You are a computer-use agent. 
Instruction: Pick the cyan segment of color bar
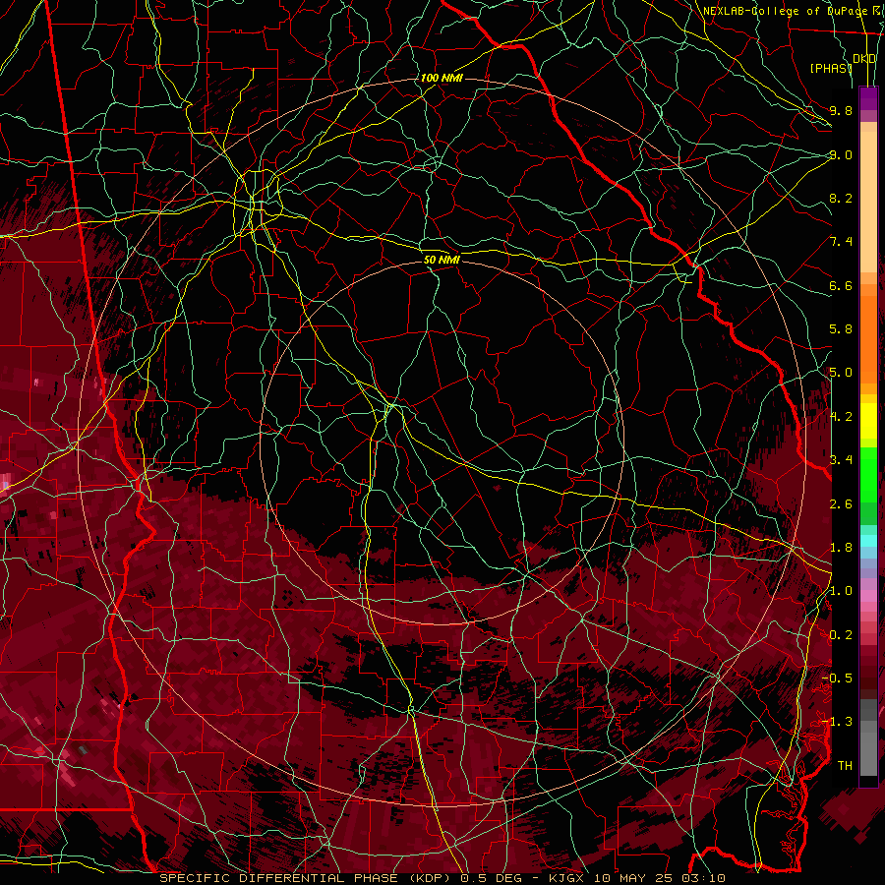[868, 541]
